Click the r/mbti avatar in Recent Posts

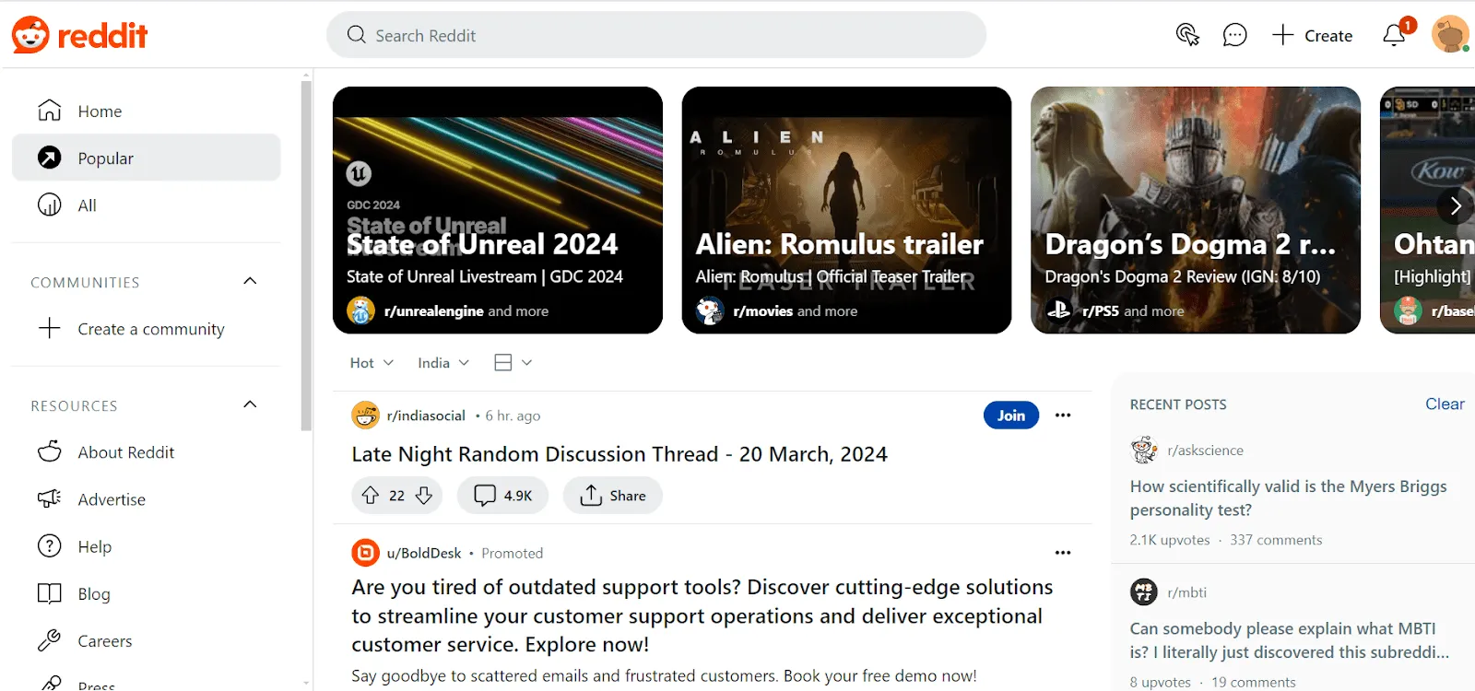tap(1144, 591)
